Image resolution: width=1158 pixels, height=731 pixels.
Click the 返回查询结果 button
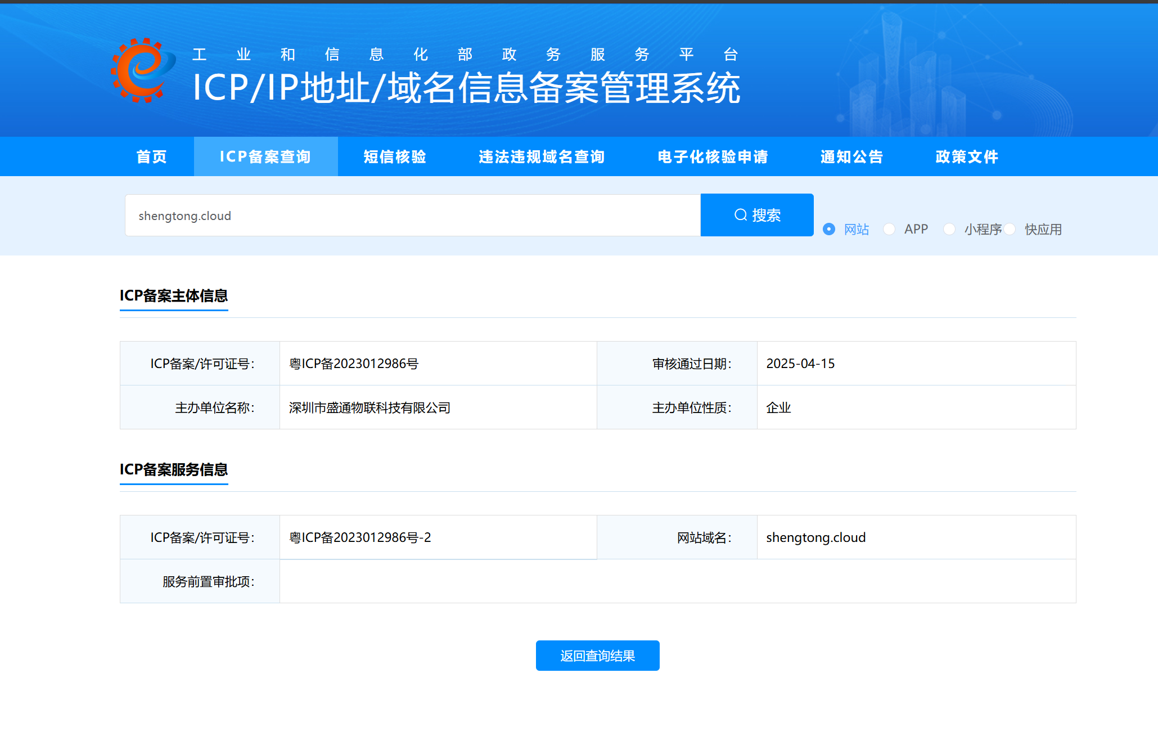pyautogui.click(x=597, y=656)
